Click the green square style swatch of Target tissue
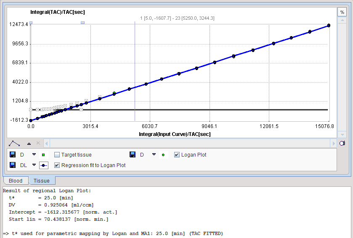 point(43,155)
